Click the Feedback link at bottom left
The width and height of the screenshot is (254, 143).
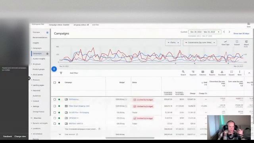8,136
